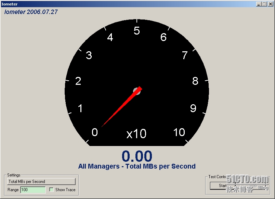The height and width of the screenshot is (199, 275).
Task: Click the Iometer title bar text
Action: (x=10, y=4)
